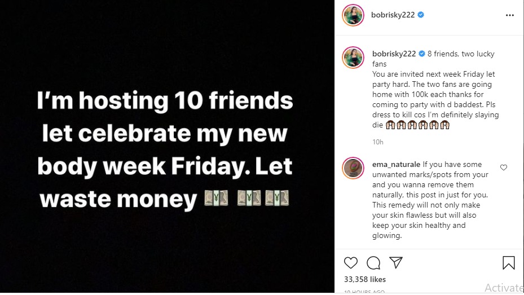Viewport: 524px width, 295px height.
Task: Click the verified badge in the post header
Action: coord(421,15)
